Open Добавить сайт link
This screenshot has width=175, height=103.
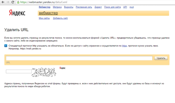60,18
